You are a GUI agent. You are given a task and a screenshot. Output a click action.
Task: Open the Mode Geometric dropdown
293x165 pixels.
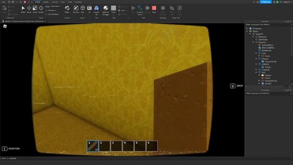56,6
